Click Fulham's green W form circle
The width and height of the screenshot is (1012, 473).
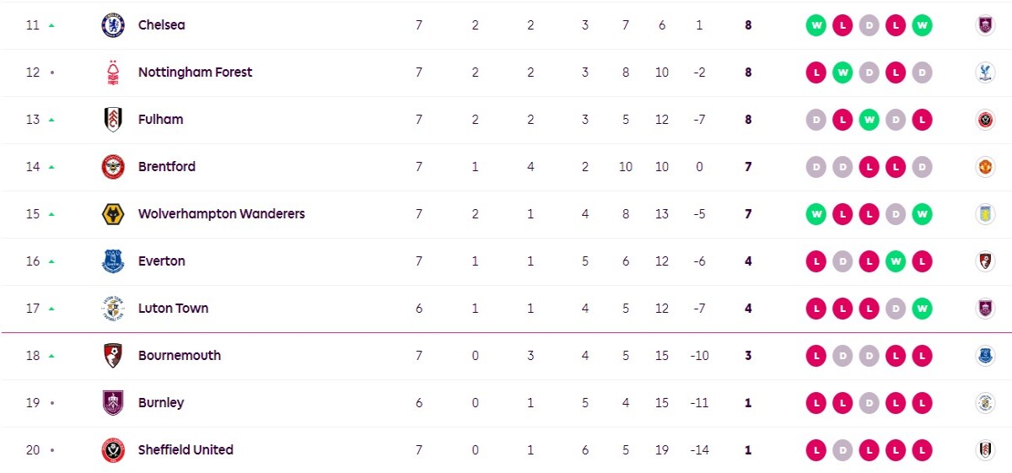pos(869,120)
